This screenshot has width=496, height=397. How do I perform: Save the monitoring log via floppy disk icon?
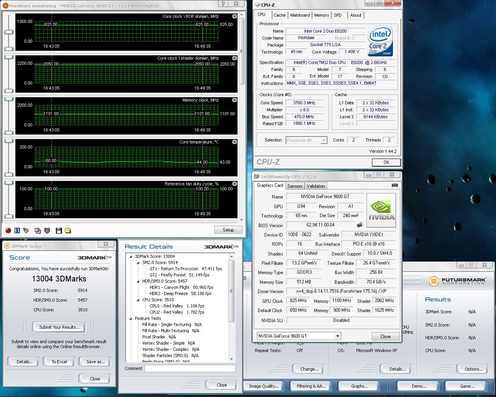(59, 230)
